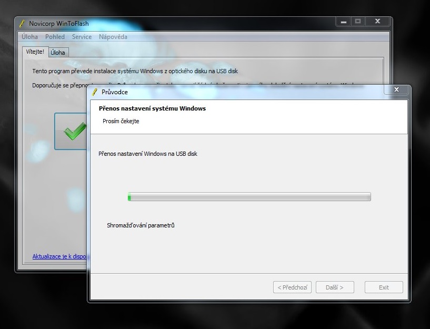Screen dimensions: 430x329
Task: Open the Úloha menu in the menu bar
Action: (x=29, y=37)
